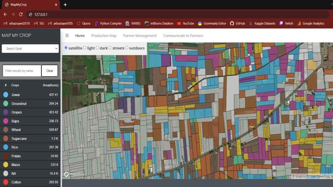
Task: Open Communicate to Farmers page
Action: tap(183, 36)
